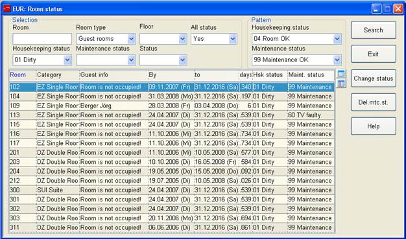Select room 116 row
The image size is (406, 239).
172,133
